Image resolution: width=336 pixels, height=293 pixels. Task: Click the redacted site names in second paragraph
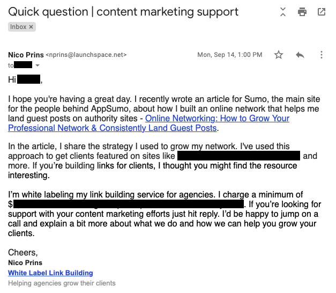tap(238, 156)
